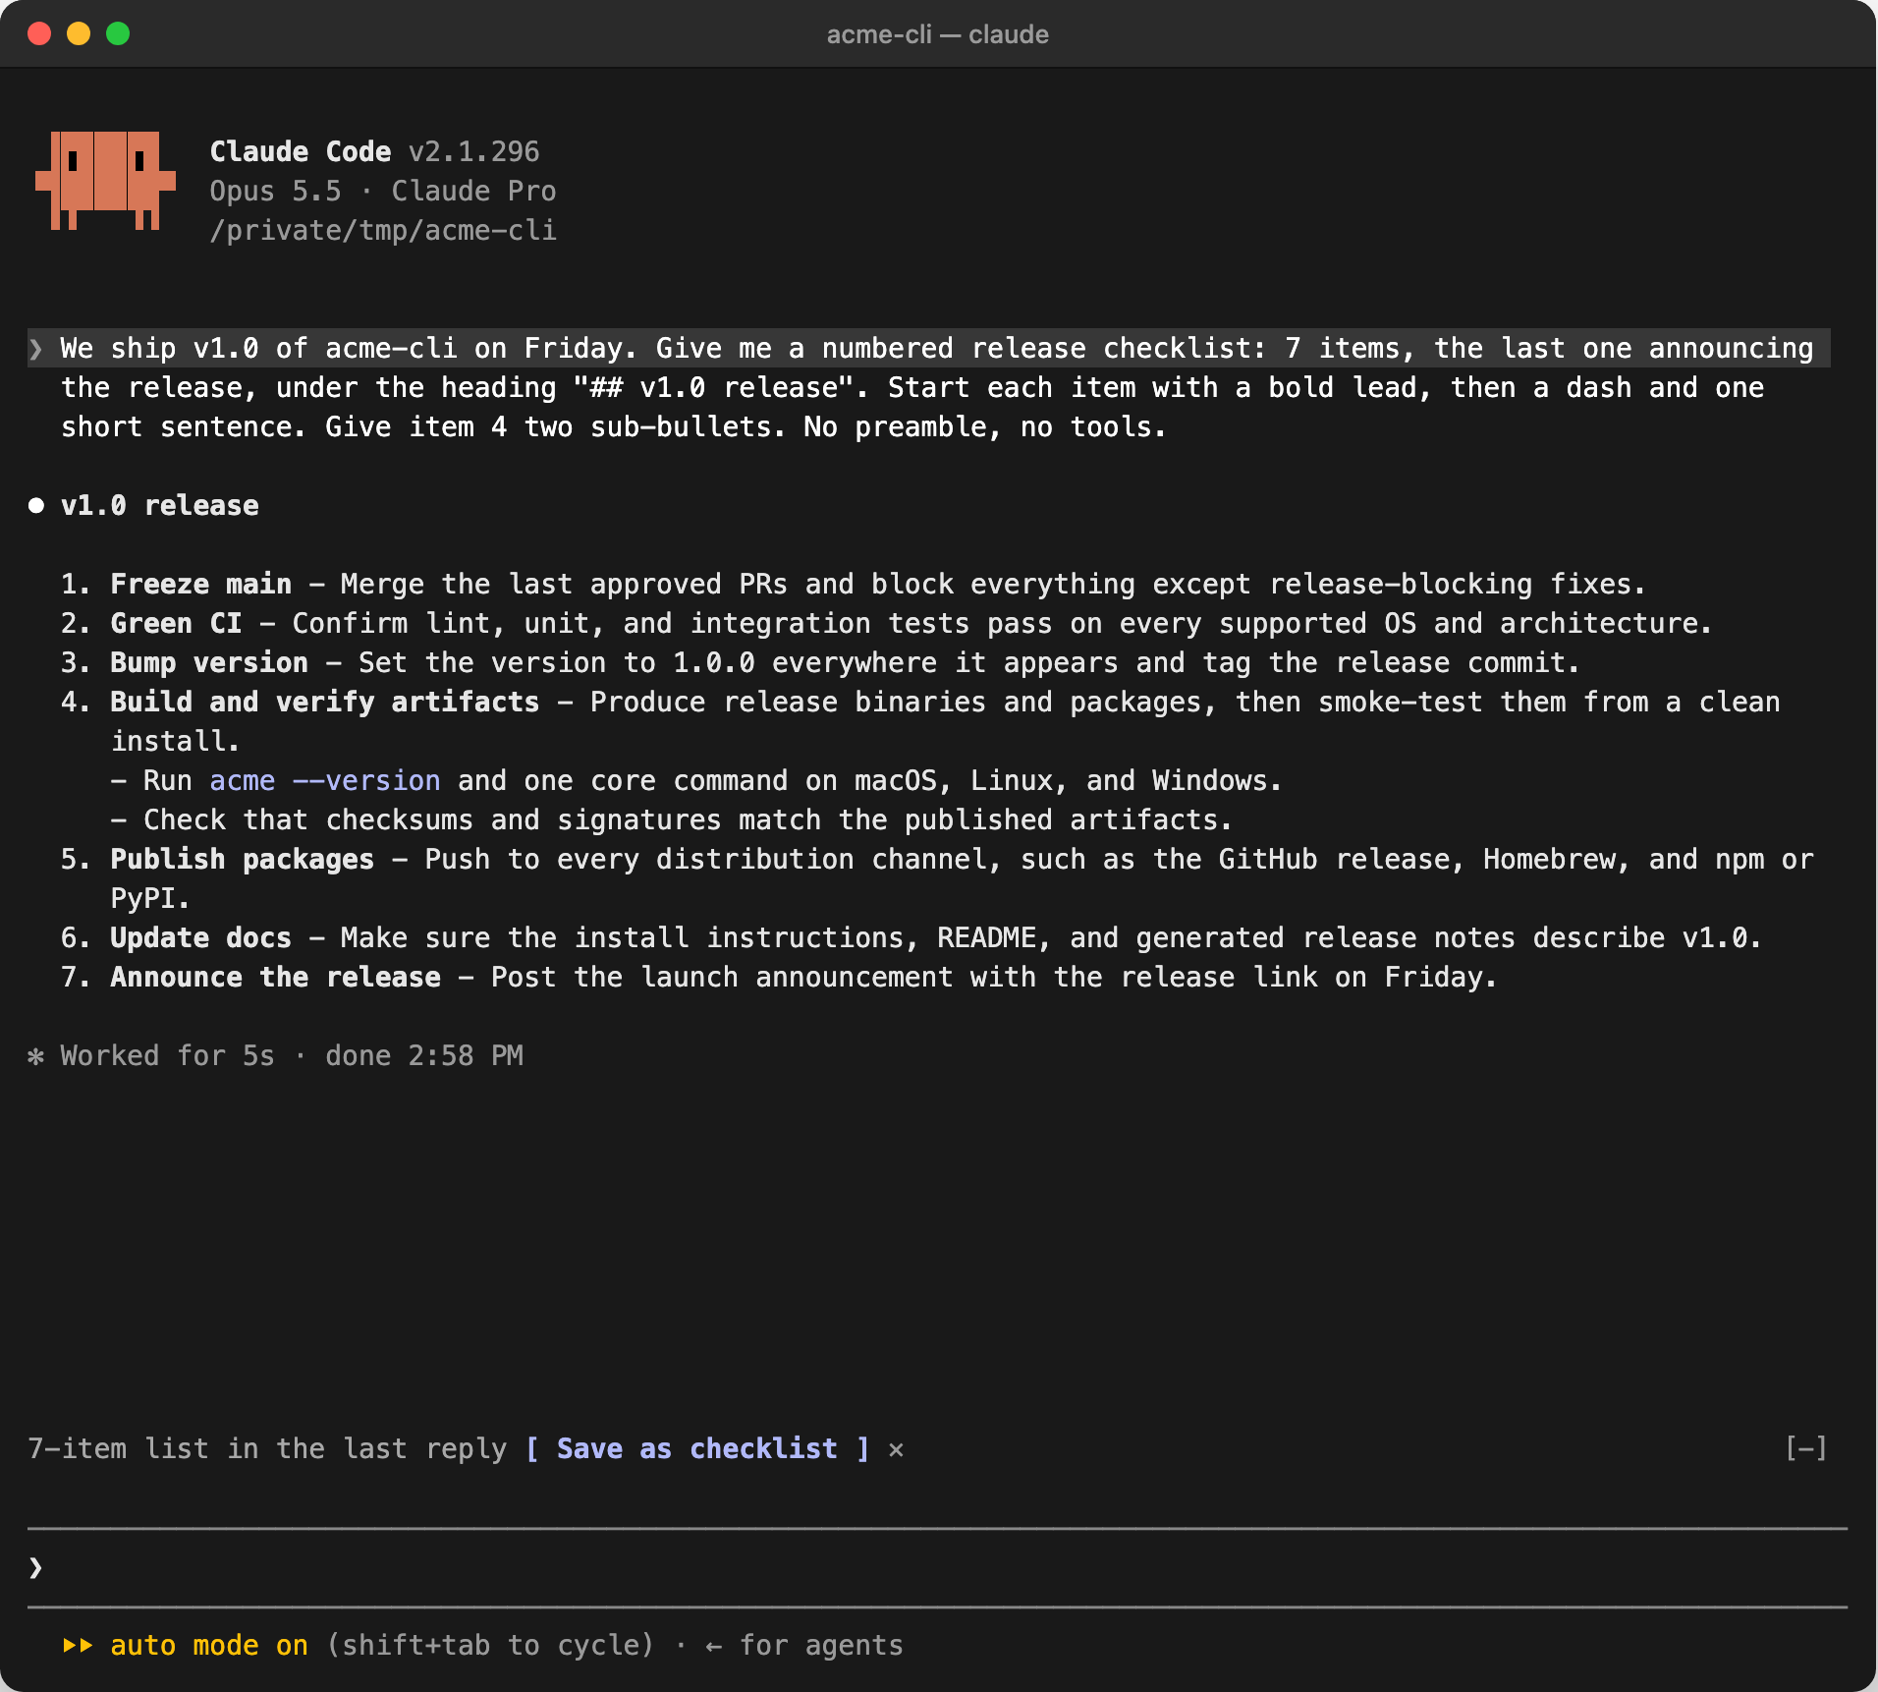Maximize the window with the green button
1878x1692 pixels.
click(118, 33)
